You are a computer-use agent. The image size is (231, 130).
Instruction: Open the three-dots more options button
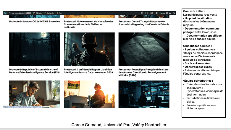click(x=172, y=105)
